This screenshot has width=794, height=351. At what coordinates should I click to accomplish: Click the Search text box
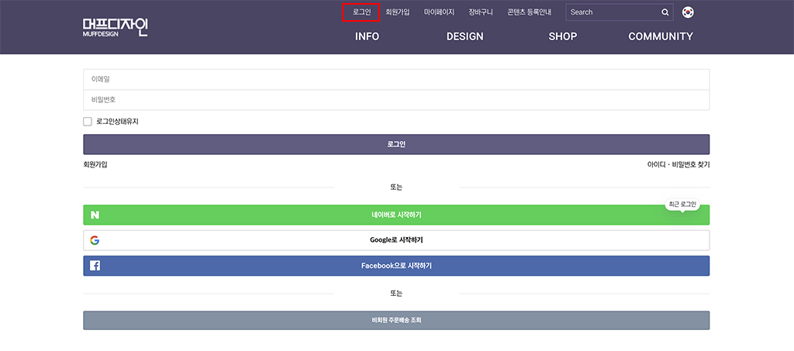pos(613,12)
